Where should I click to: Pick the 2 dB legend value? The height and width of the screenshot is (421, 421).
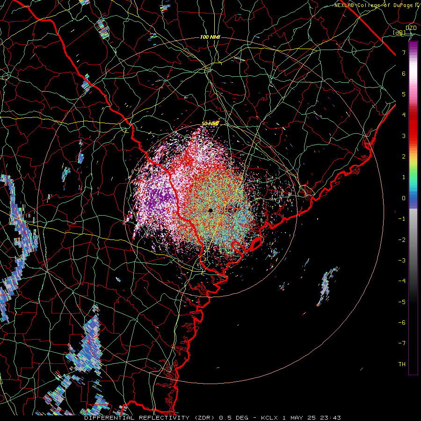click(404, 157)
